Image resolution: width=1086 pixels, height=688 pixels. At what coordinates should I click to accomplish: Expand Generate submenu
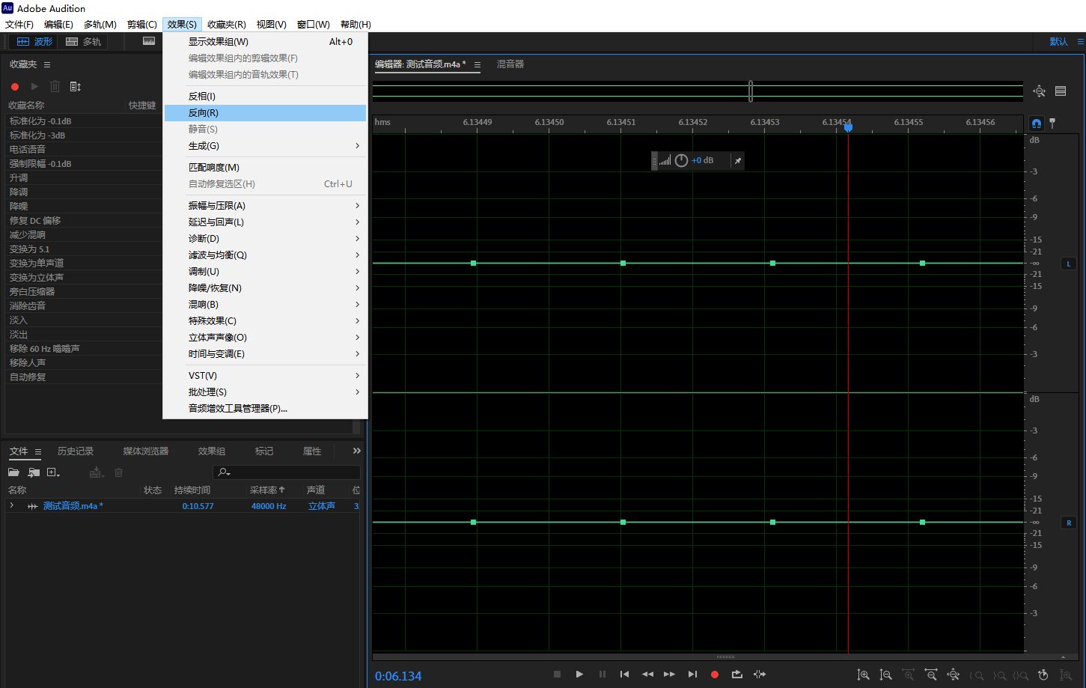pos(266,146)
